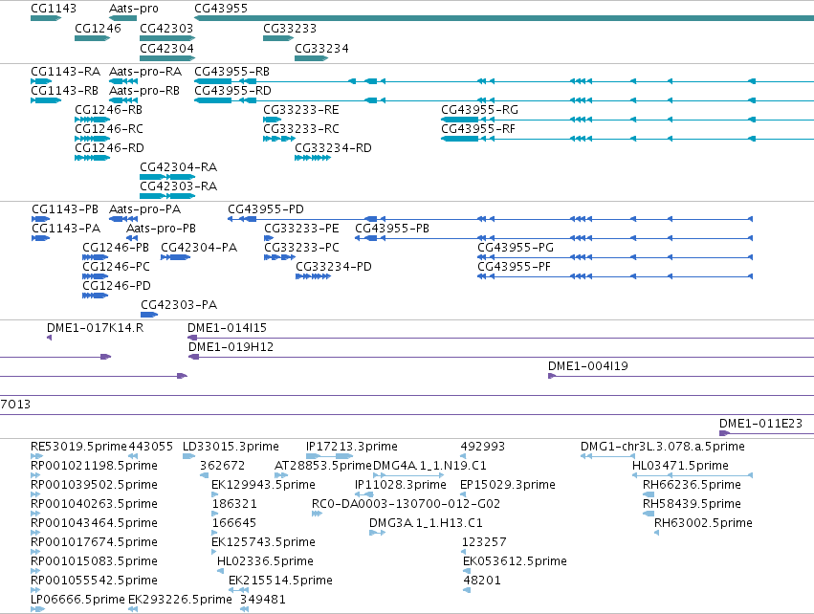814x614 pixels.
Task: Select gene CG42304 label
Action: pyautogui.click(x=166, y=48)
